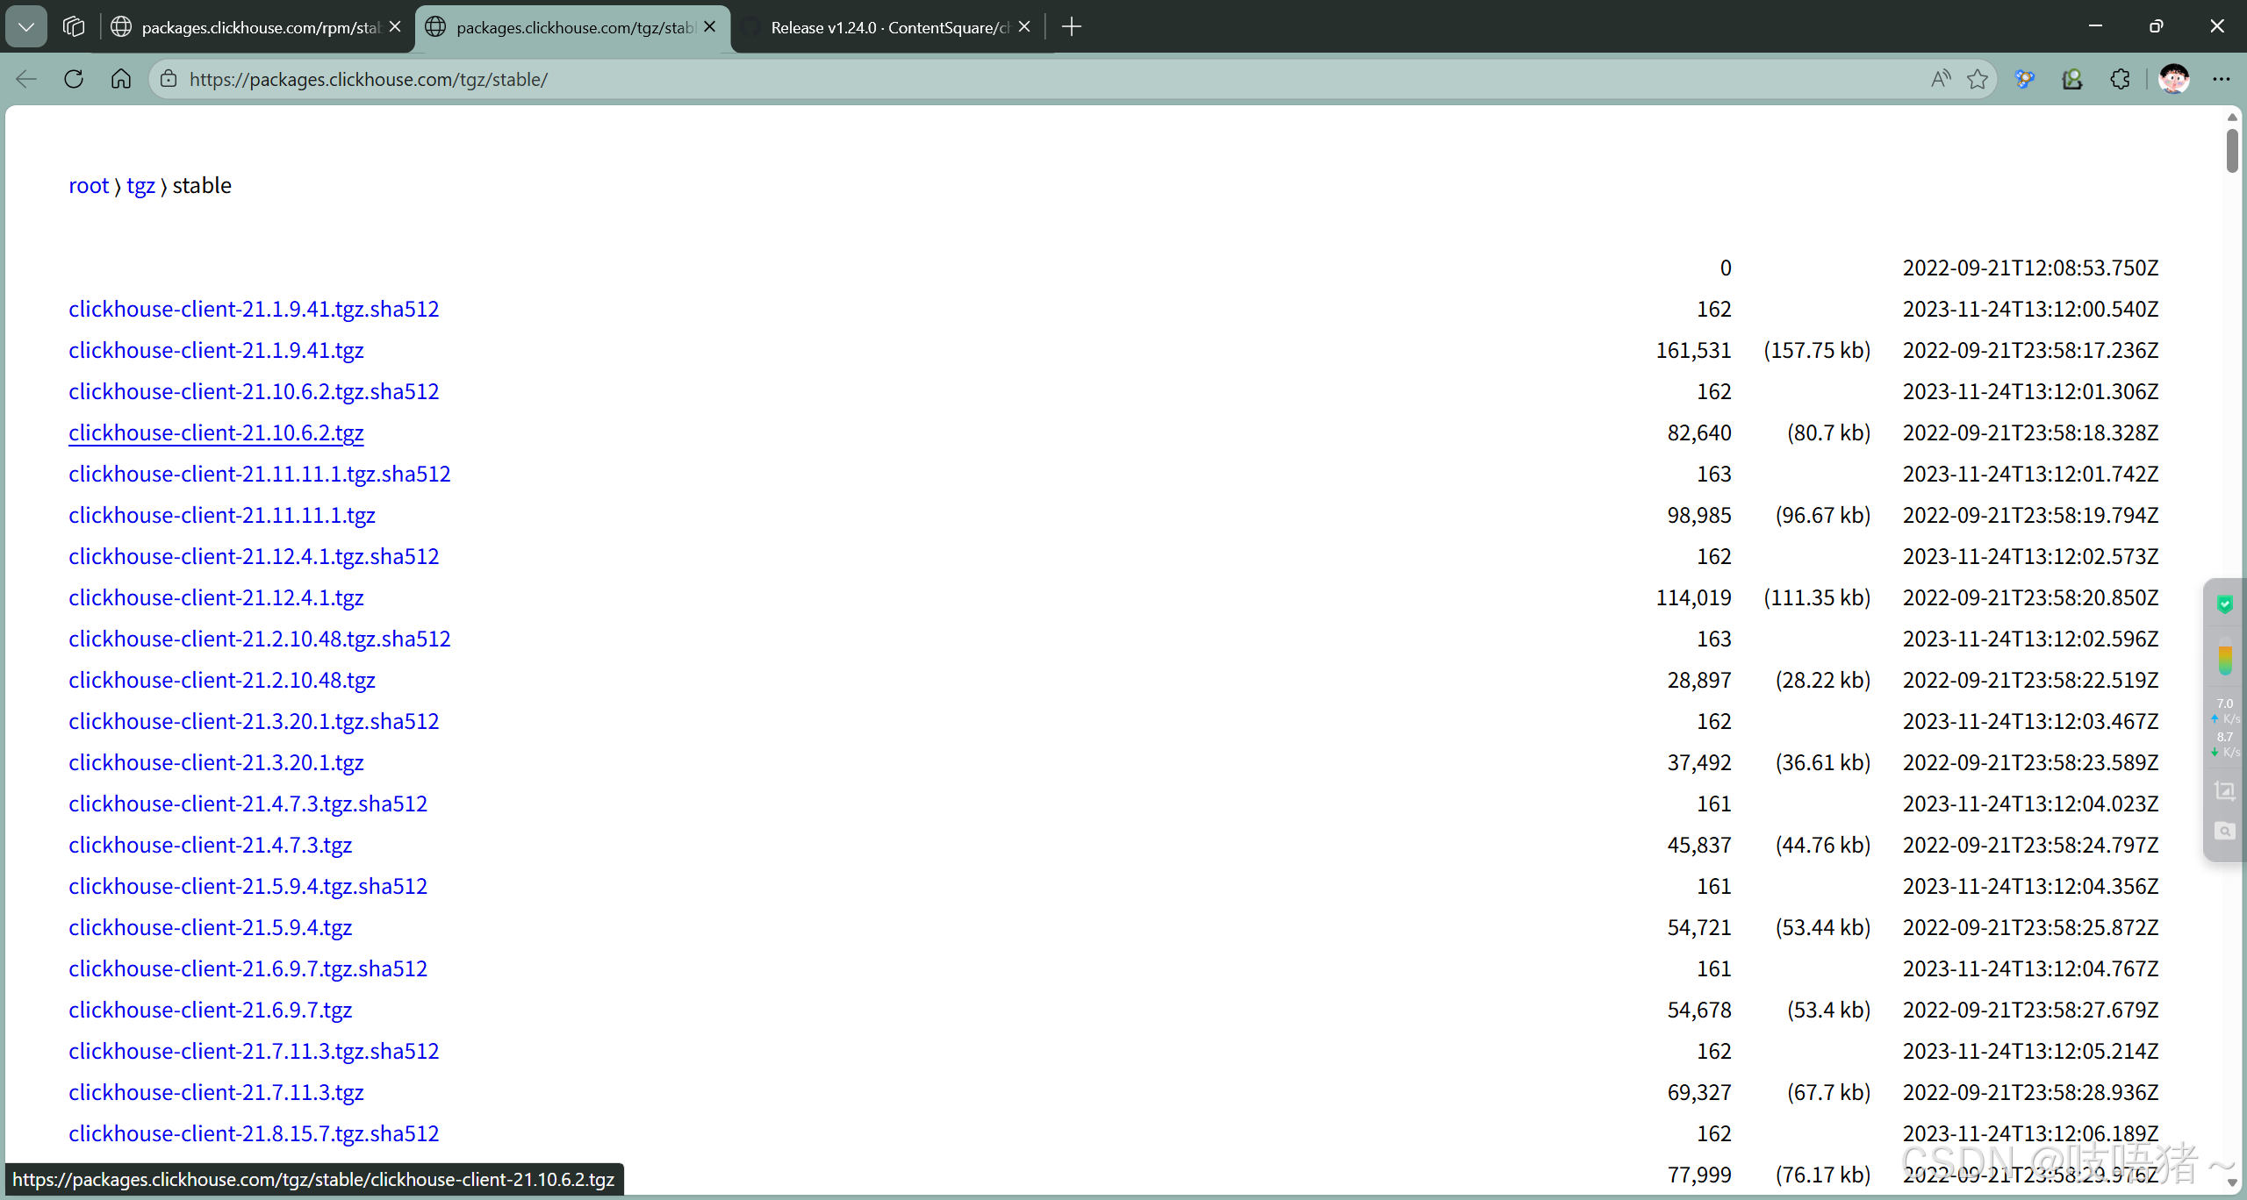Navigate to root breadcrumb link
2247x1200 pixels.
pos(89,185)
